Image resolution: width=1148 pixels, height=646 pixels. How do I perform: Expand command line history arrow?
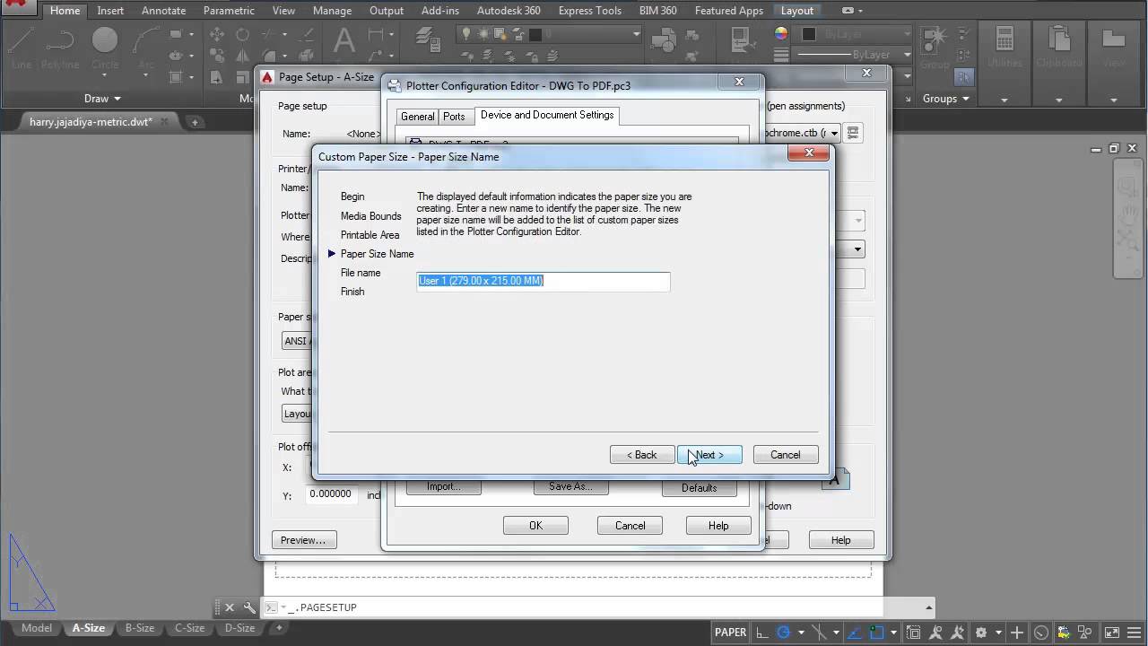(929, 607)
